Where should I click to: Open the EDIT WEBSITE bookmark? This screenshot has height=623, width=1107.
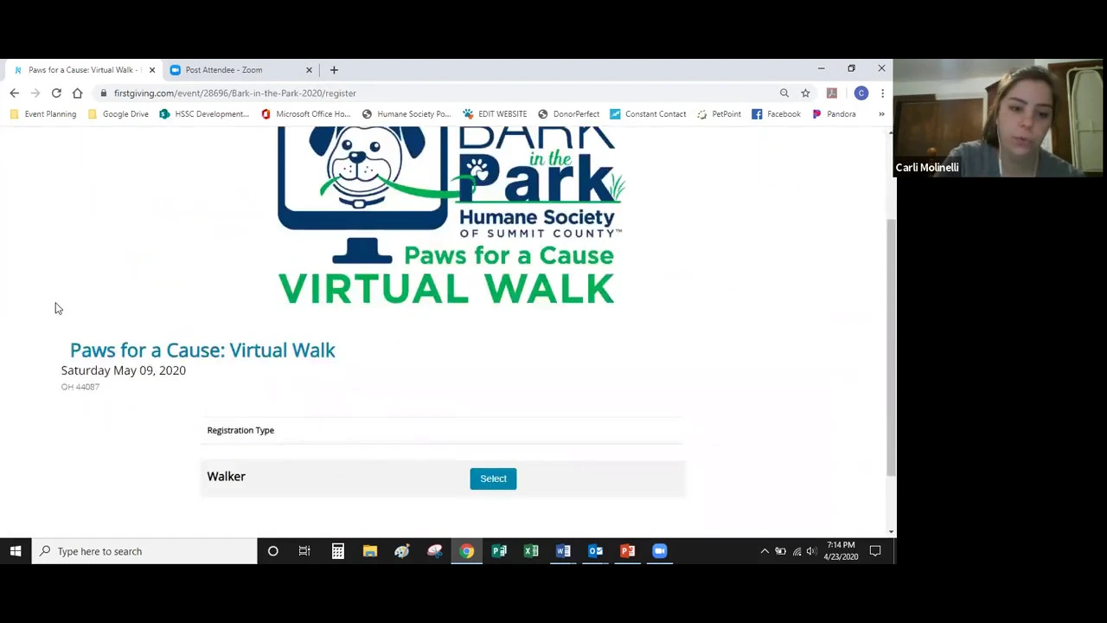pyautogui.click(x=495, y=113)
